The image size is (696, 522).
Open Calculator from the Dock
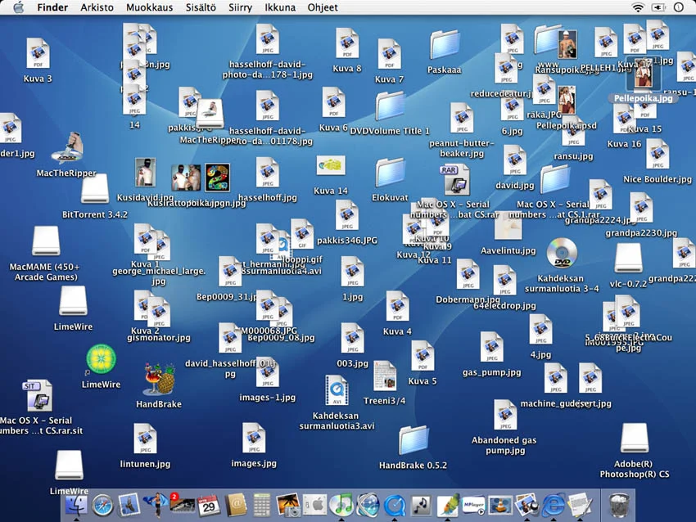262,505
